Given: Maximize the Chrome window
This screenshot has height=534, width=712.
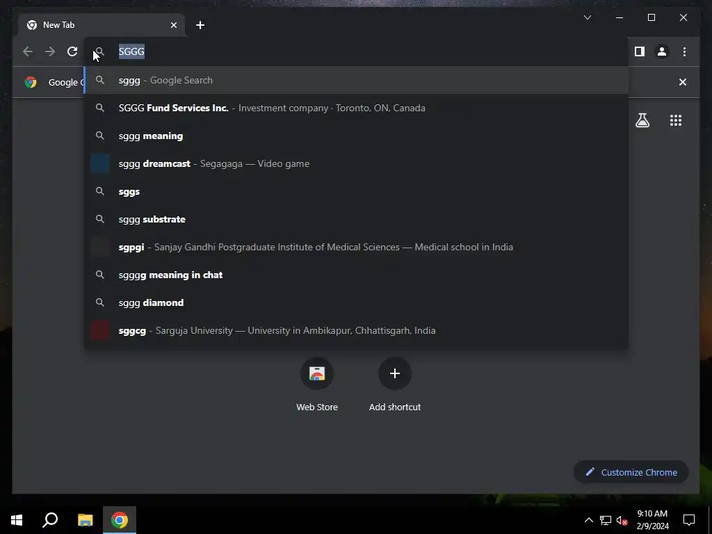Looking at the screenshot, I should point(651,17).
